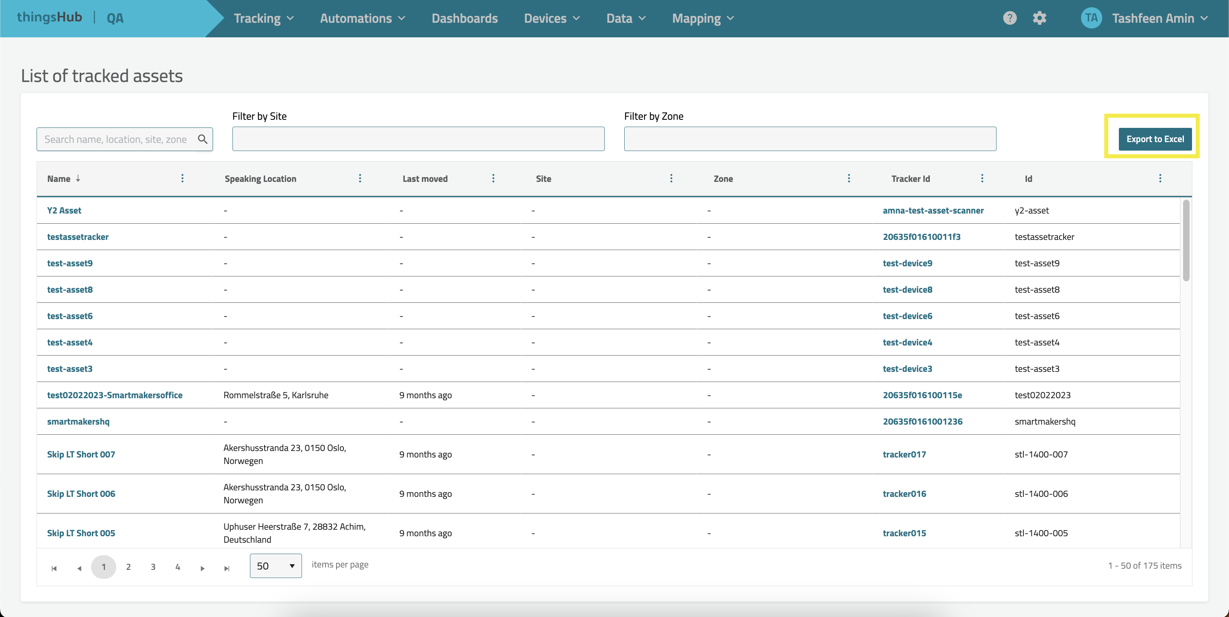The height and width of the screenshot is (617, 1229).
Task: Open the Dashboards tab
Action: [x=464, y=18]
